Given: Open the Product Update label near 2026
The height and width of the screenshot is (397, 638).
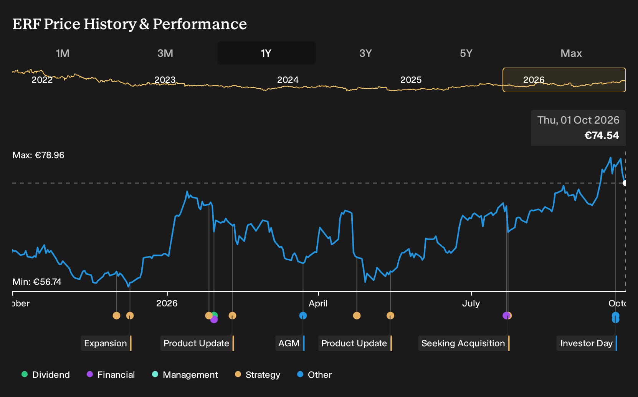Looking at the screenshot, I should (197, 343).
